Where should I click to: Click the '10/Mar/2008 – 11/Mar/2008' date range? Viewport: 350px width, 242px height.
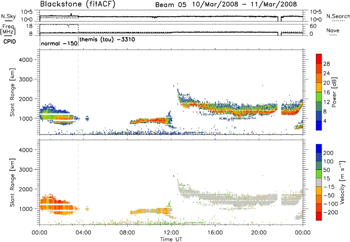(245, 4)
